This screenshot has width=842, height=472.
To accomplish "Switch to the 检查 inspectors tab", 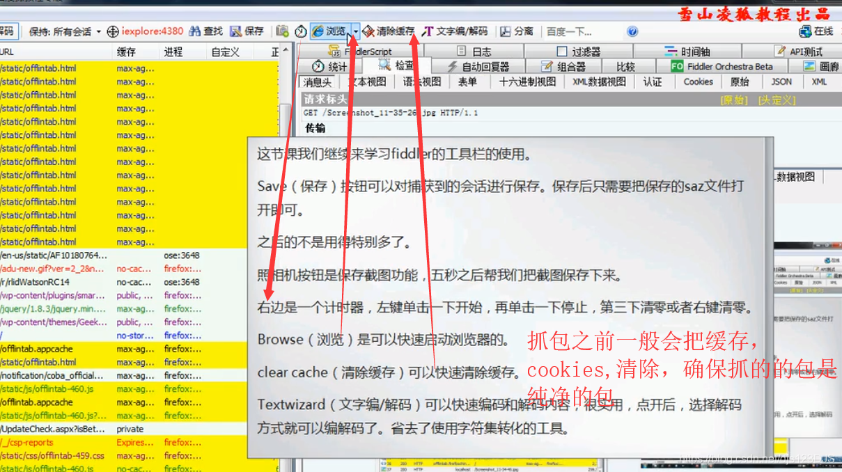I will click(396, 65).
